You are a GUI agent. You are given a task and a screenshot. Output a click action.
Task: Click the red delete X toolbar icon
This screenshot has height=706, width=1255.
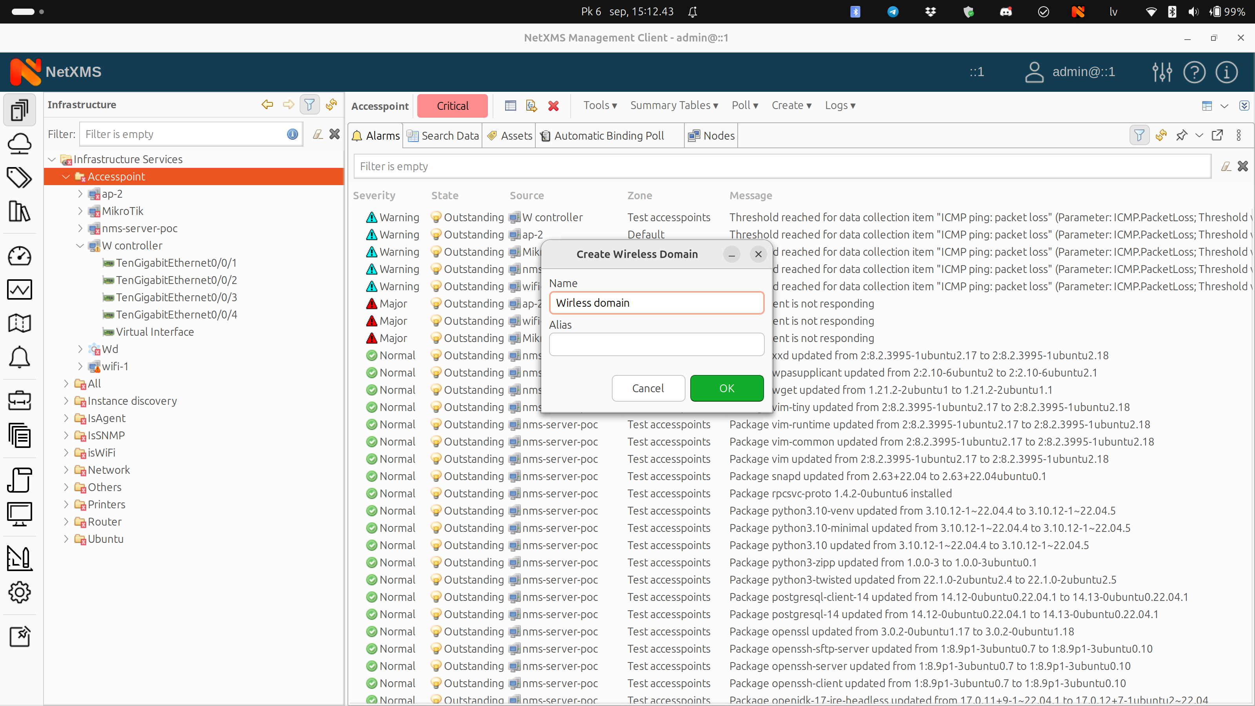pyautogui.click(x=553, y=106)
